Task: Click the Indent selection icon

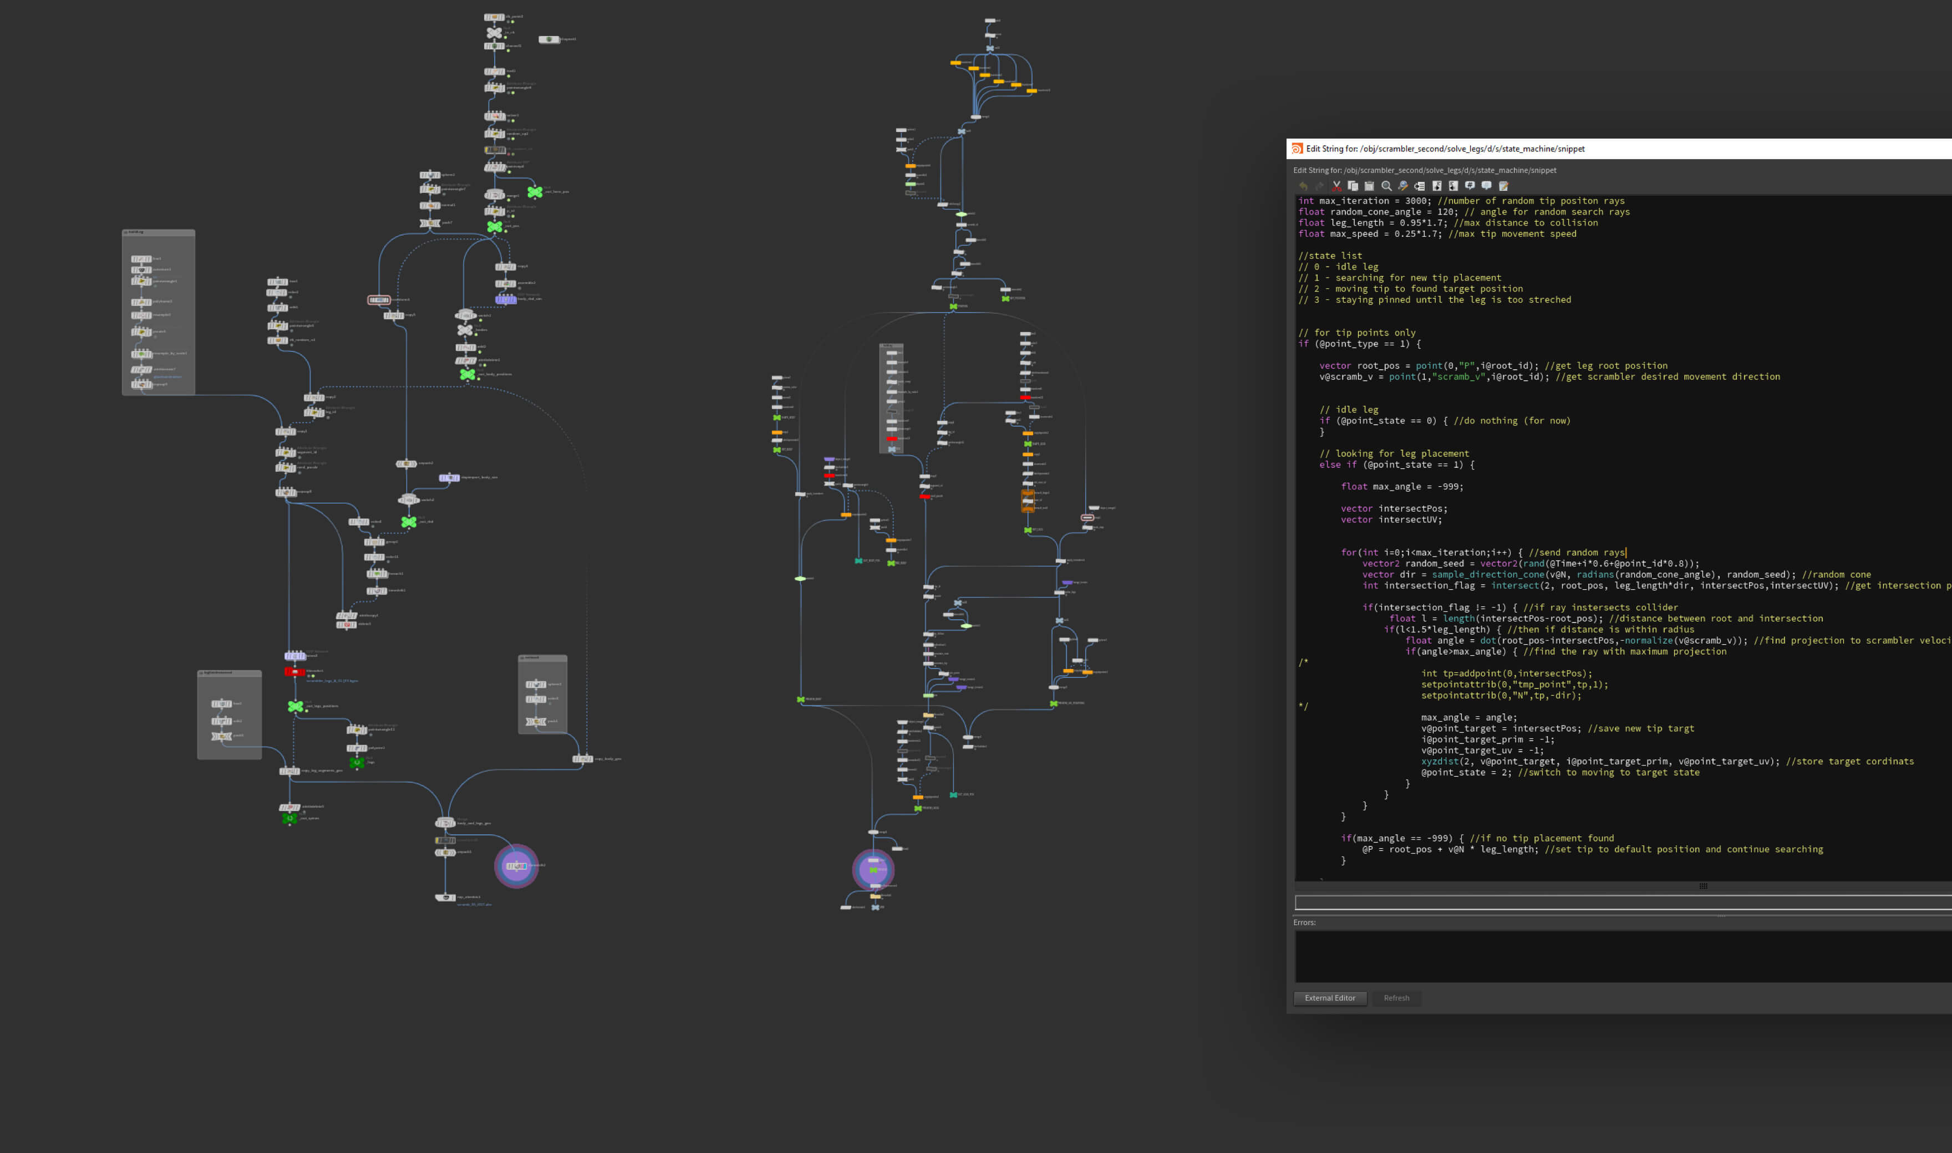Action: click(1437, 186)
